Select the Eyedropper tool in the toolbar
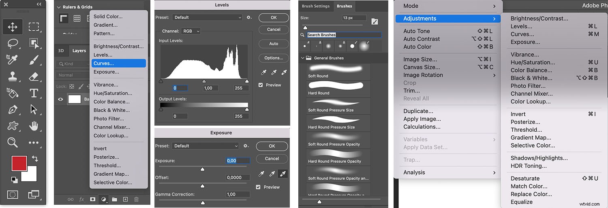This screenshot has height=208, width=608. coord(13,60)
